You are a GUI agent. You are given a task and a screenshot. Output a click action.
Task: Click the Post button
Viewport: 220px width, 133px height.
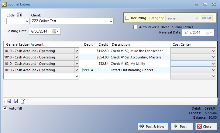tap(182, 127)
